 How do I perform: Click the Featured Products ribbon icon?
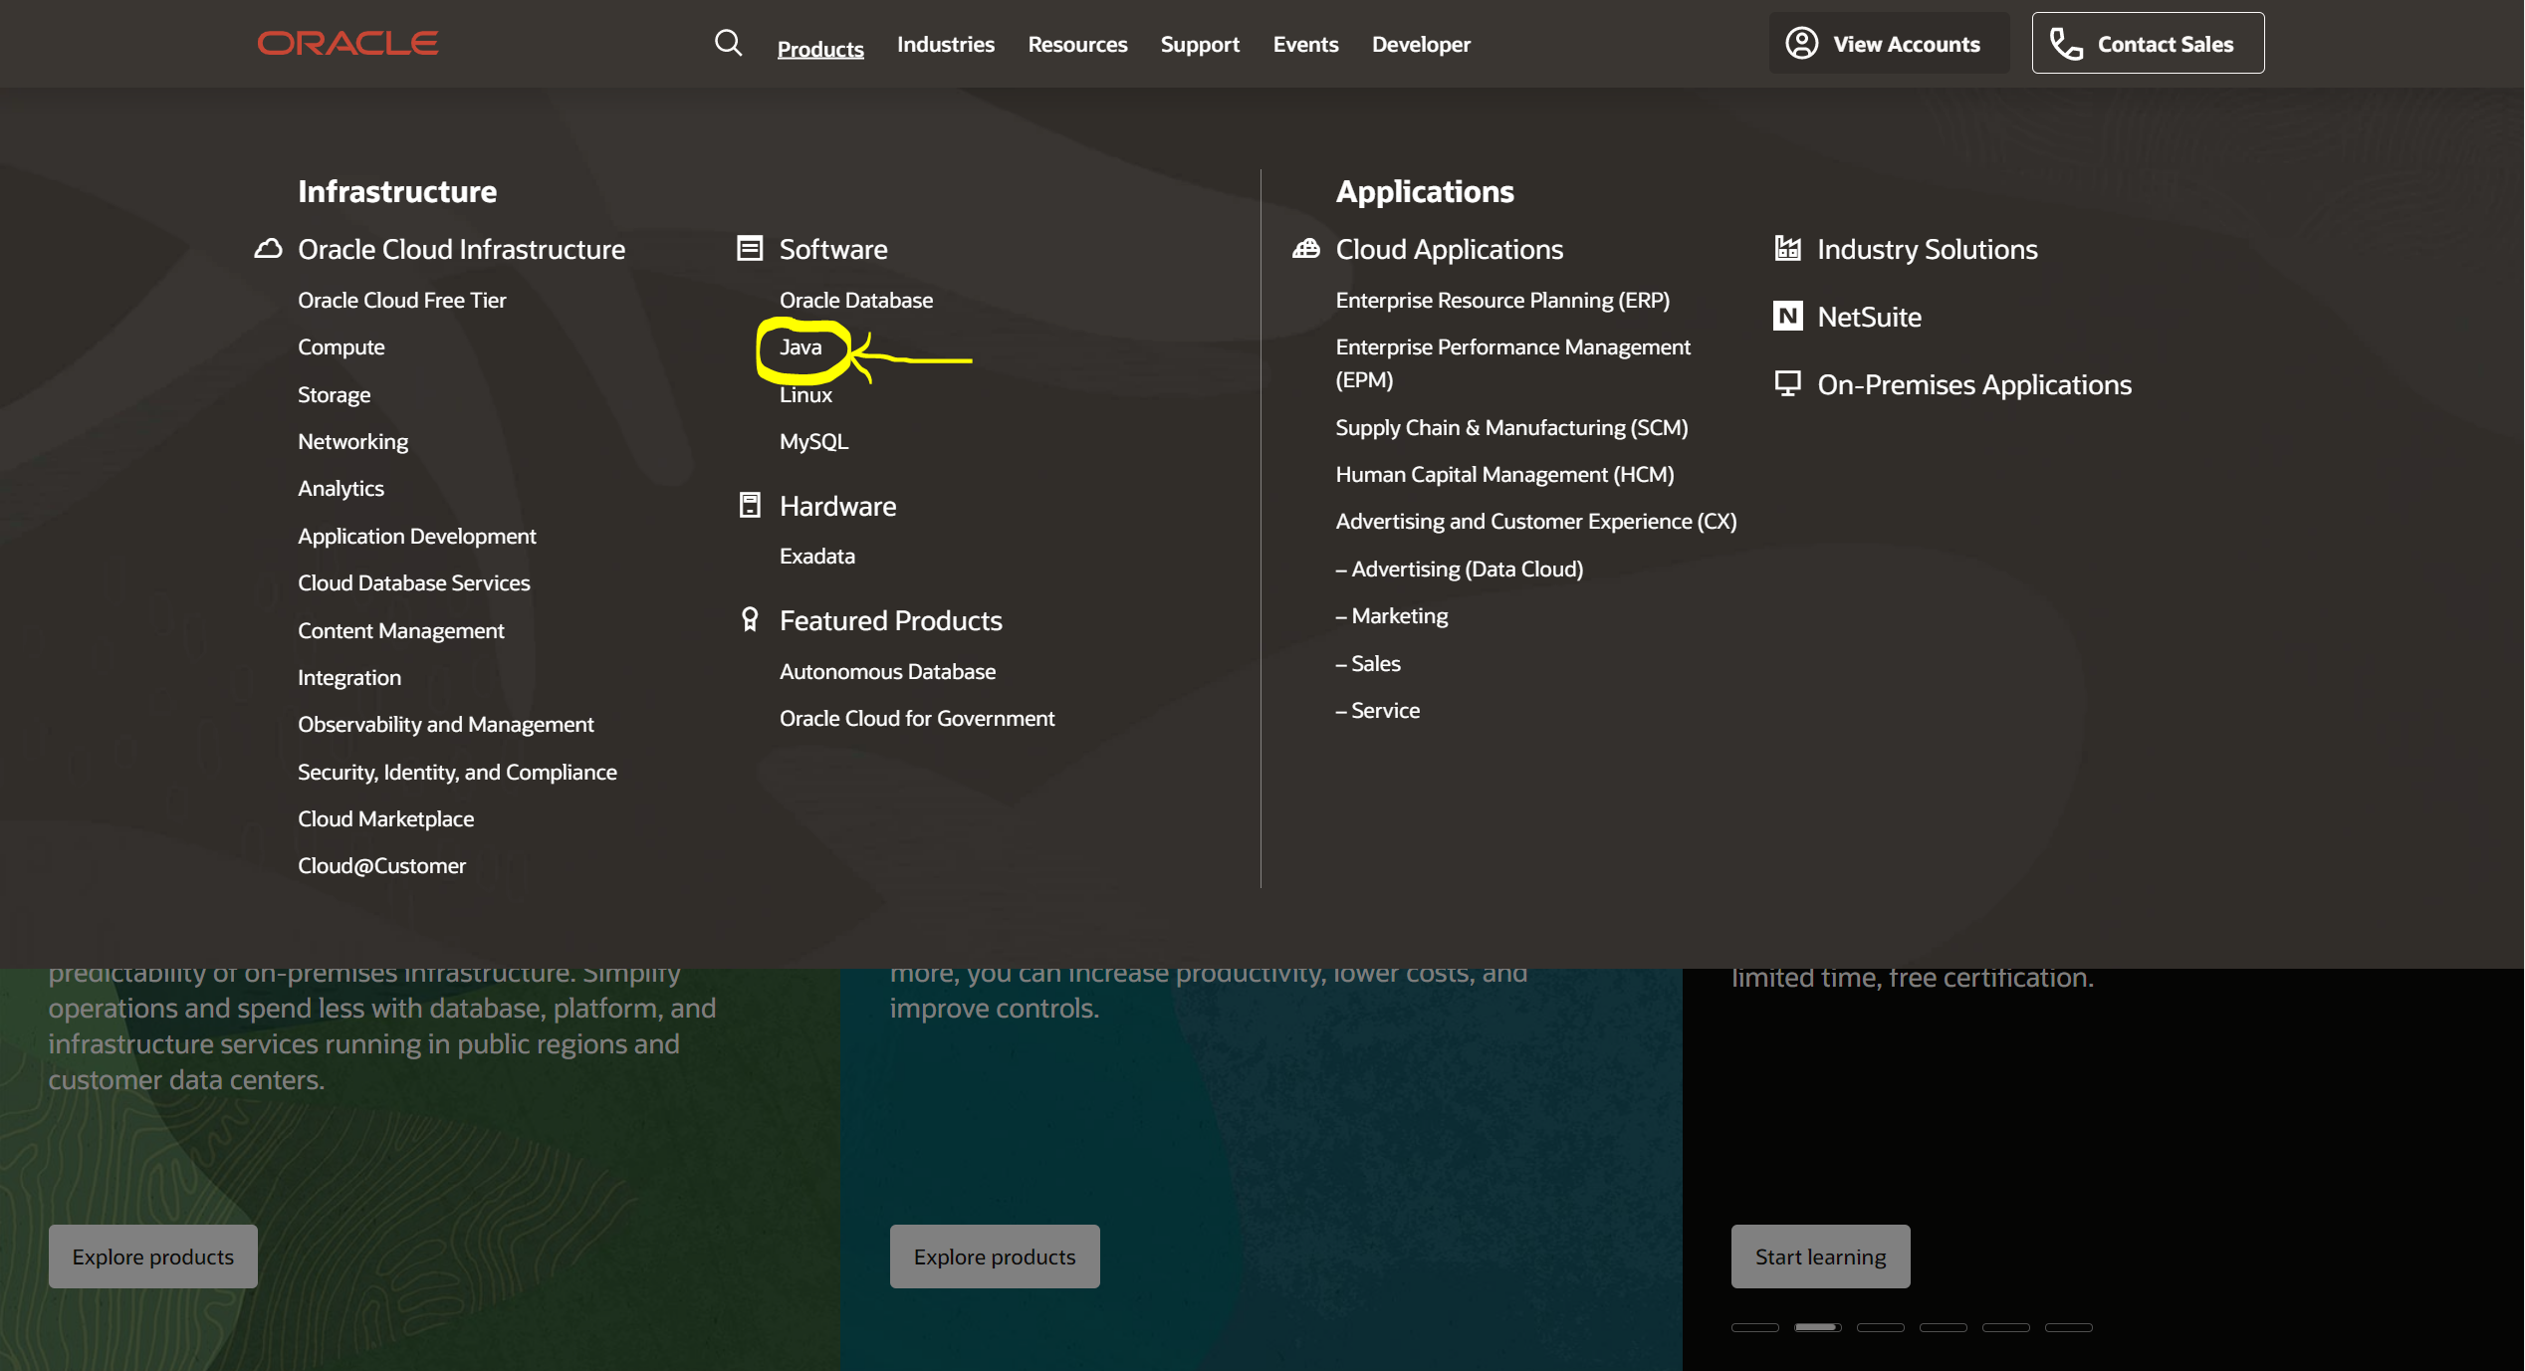click(750, 619)
